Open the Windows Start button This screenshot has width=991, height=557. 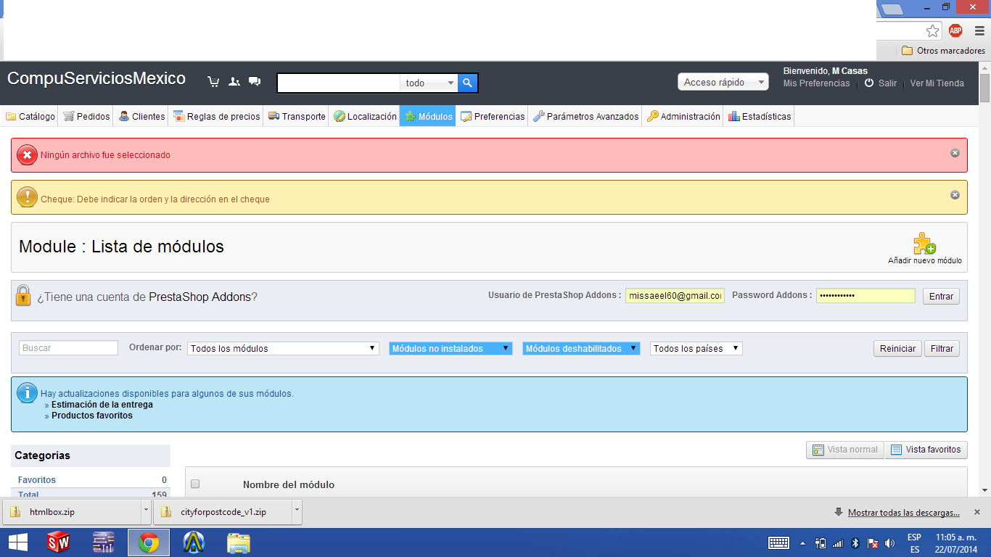[18, 542]
